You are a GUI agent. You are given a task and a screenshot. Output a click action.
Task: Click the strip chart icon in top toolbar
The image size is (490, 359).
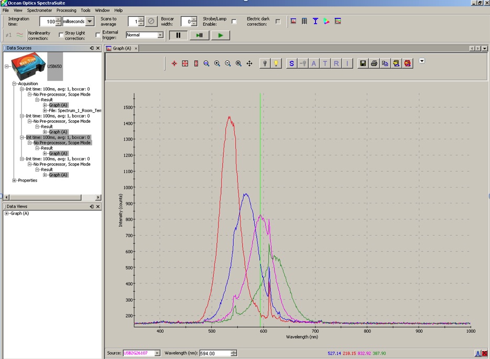337,22
